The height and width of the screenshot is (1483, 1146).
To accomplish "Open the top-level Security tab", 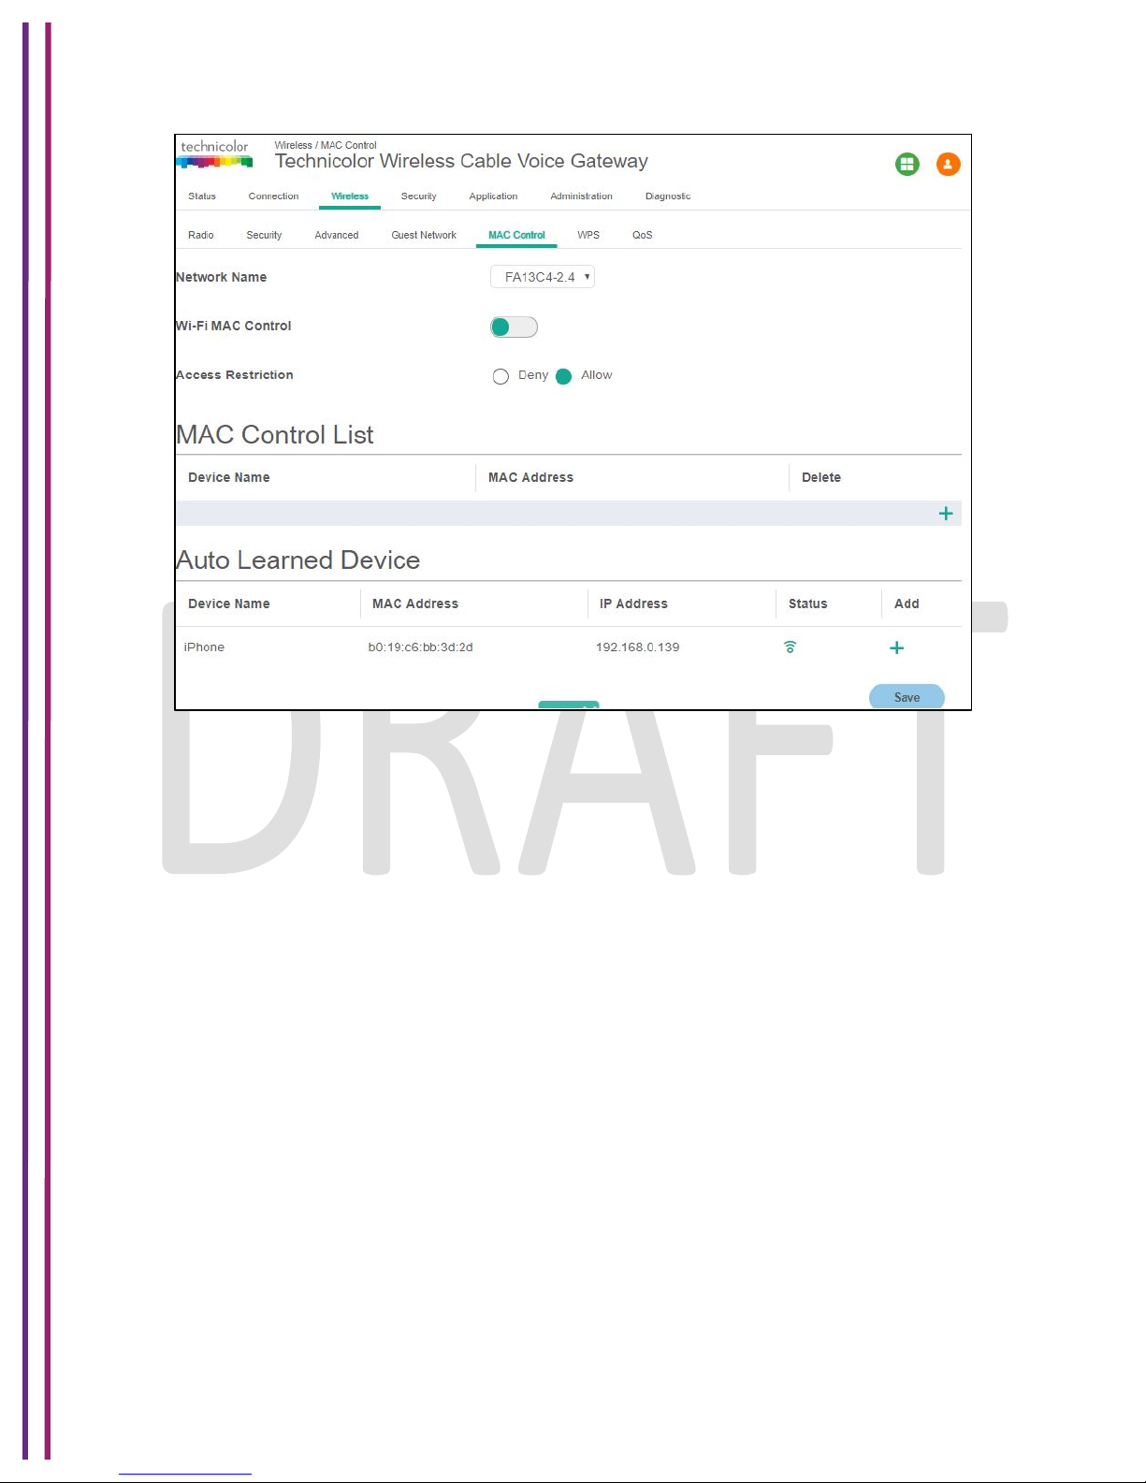I will 418,196.
